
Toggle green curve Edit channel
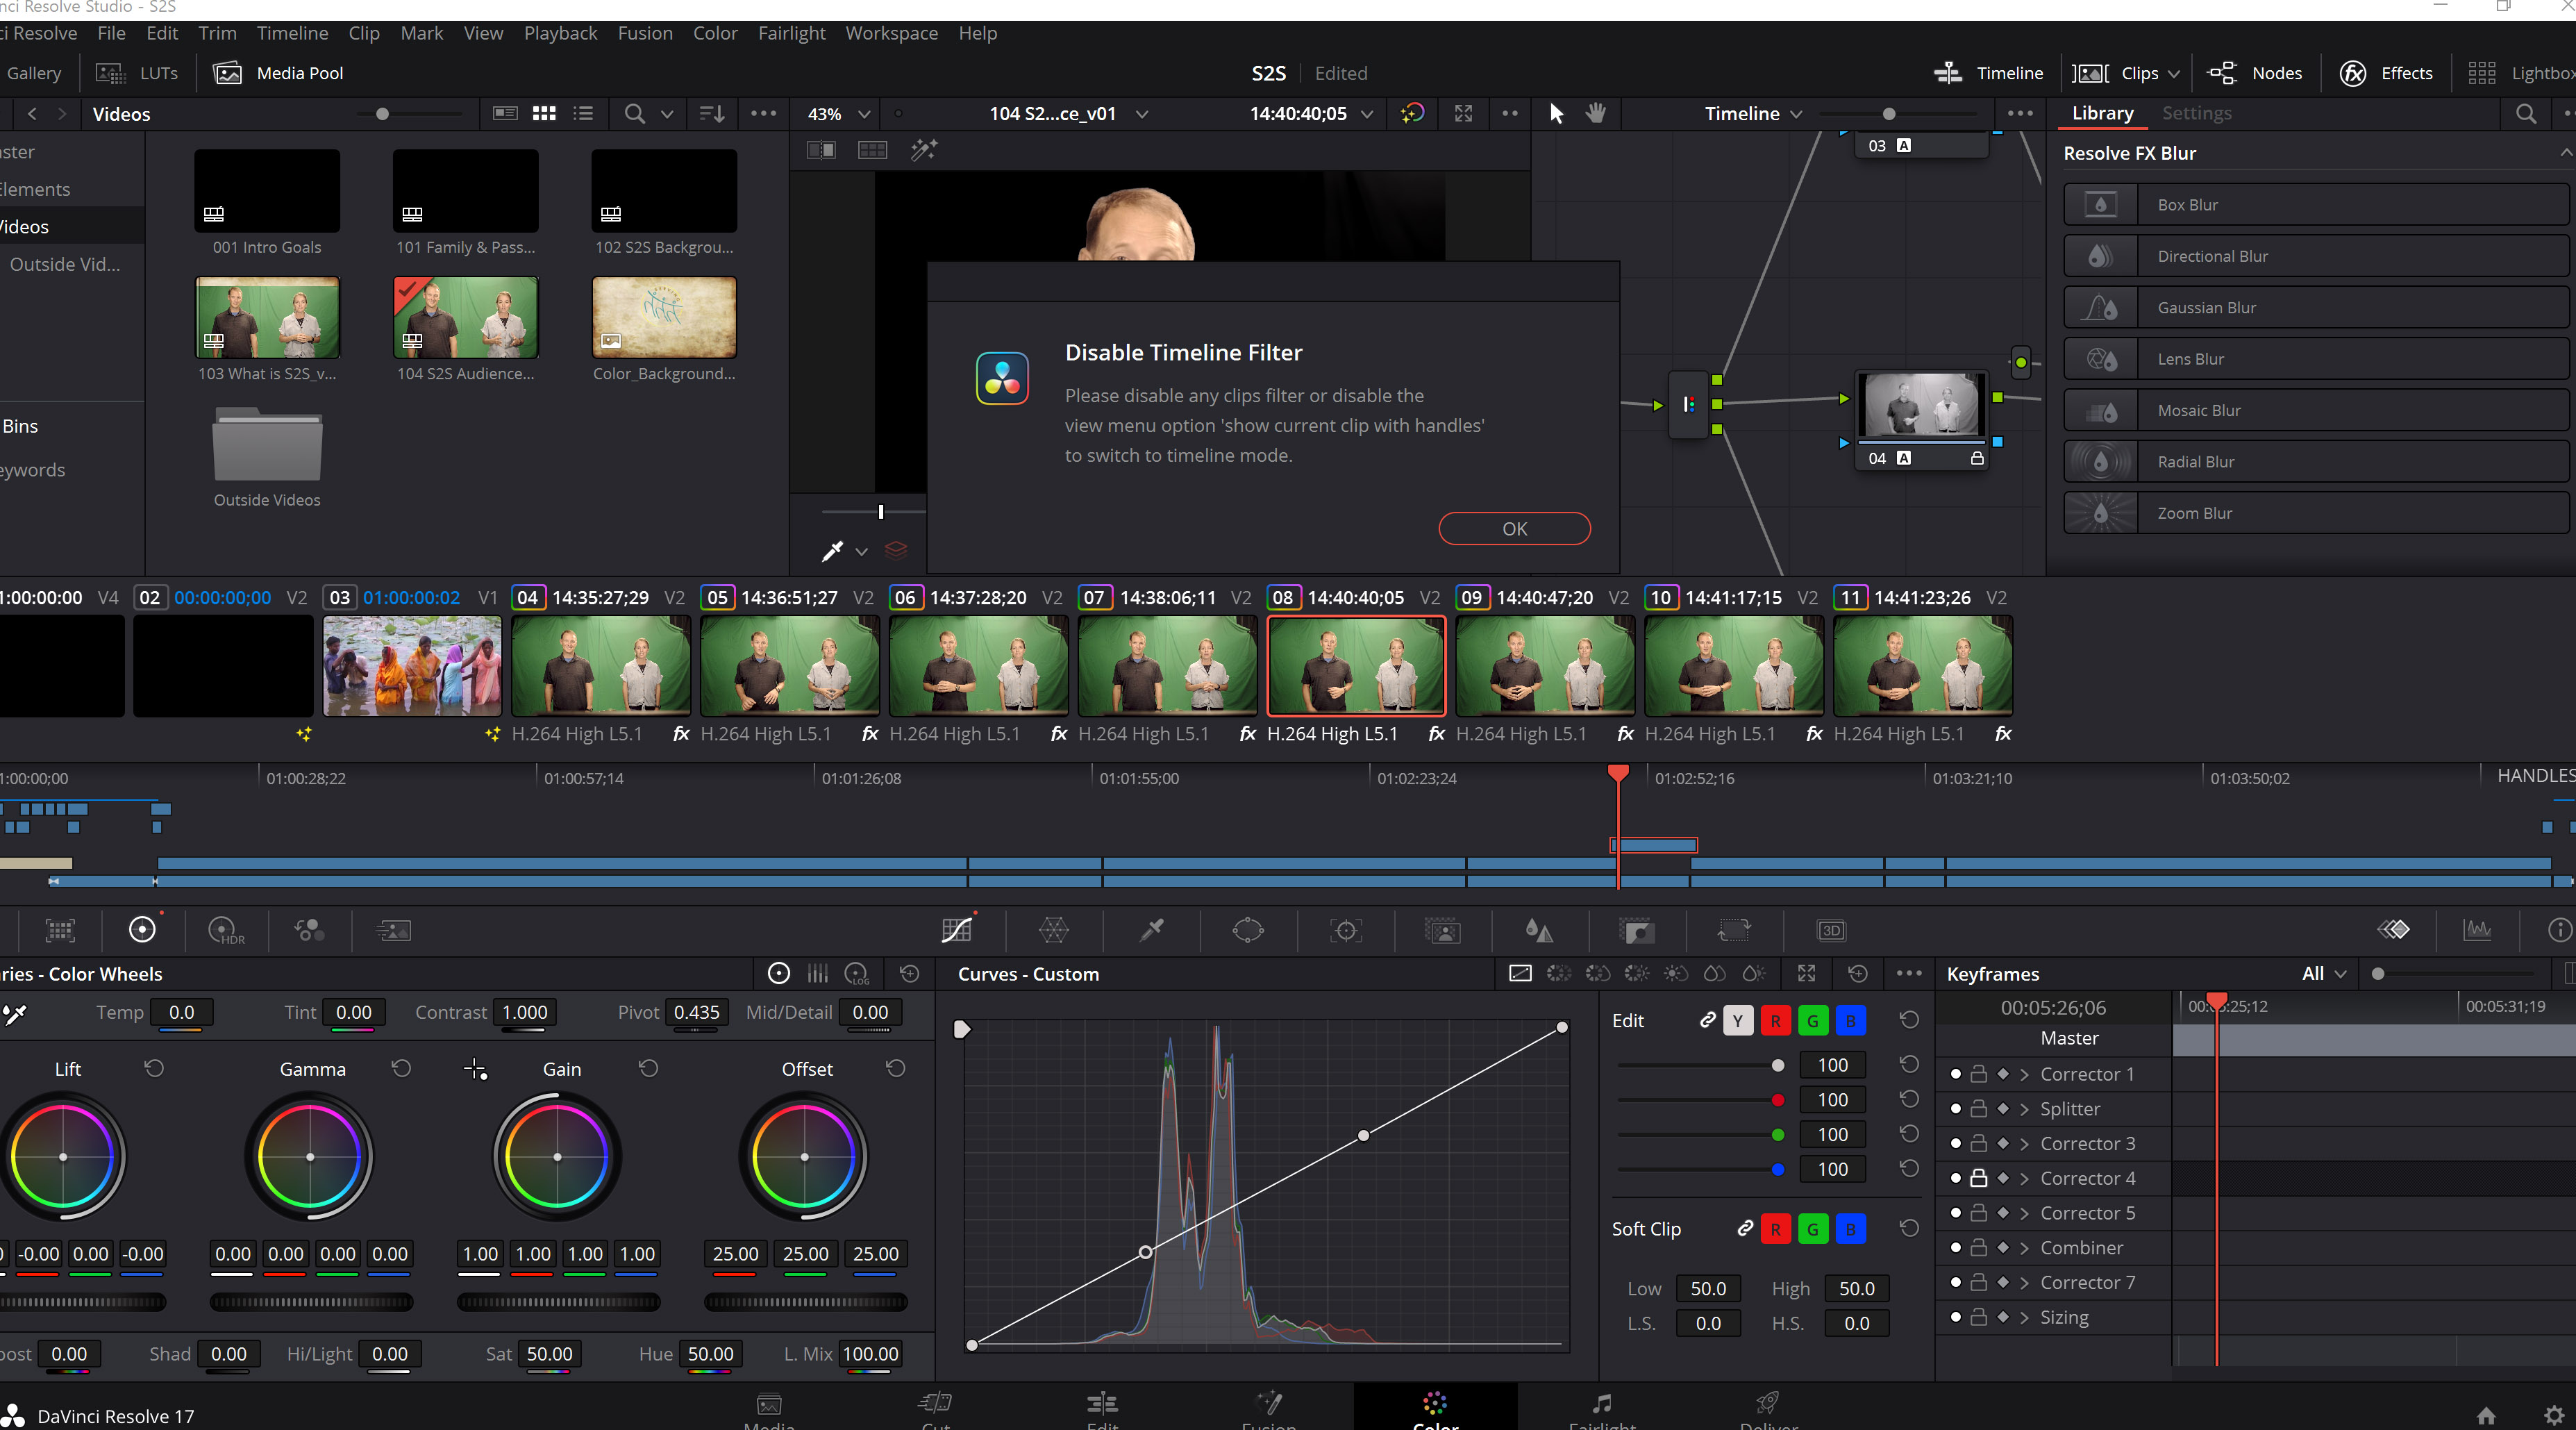tap(1813, 1021)
